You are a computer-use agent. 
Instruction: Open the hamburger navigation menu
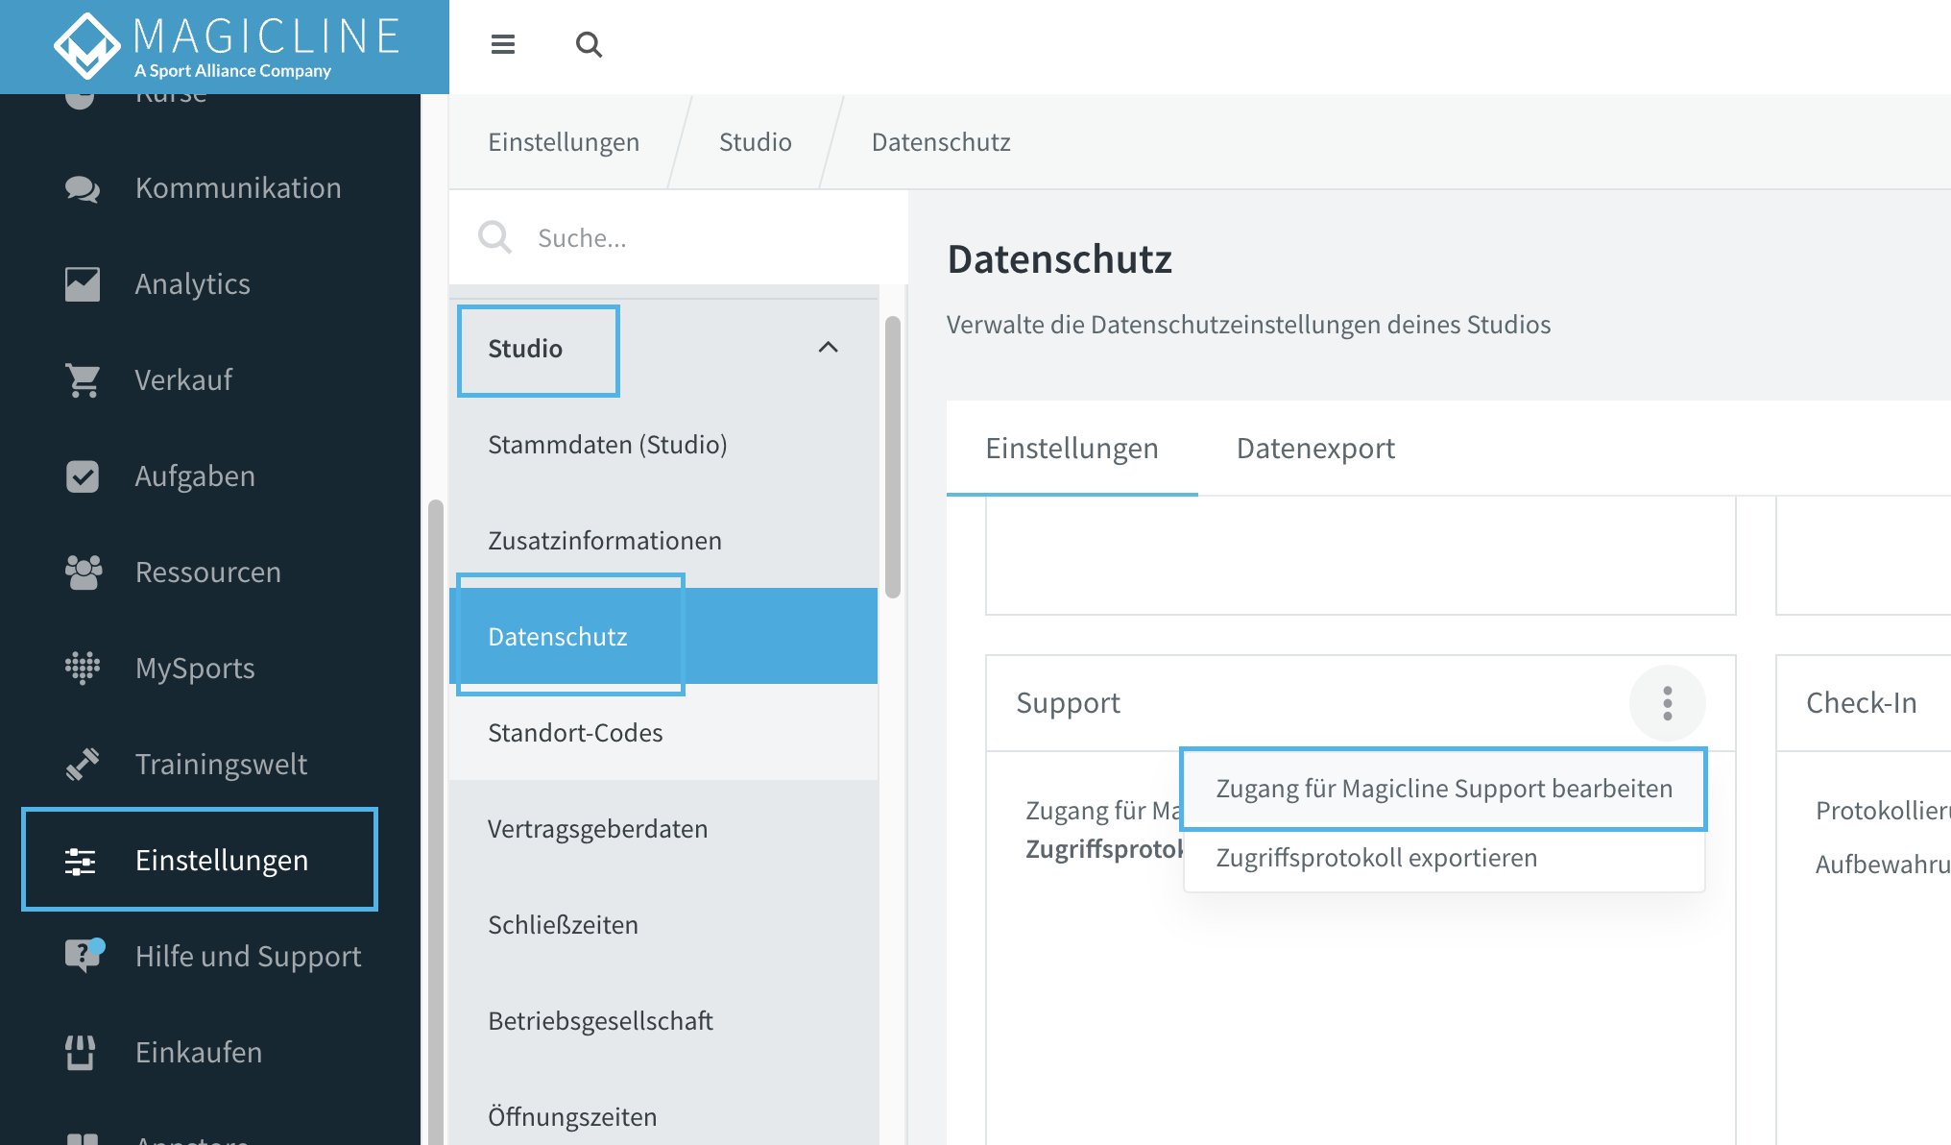coord(502,45)
